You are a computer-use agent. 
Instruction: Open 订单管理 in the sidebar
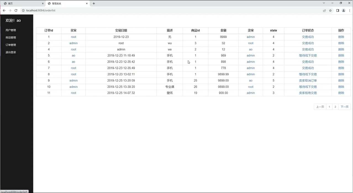click(11, 45)
